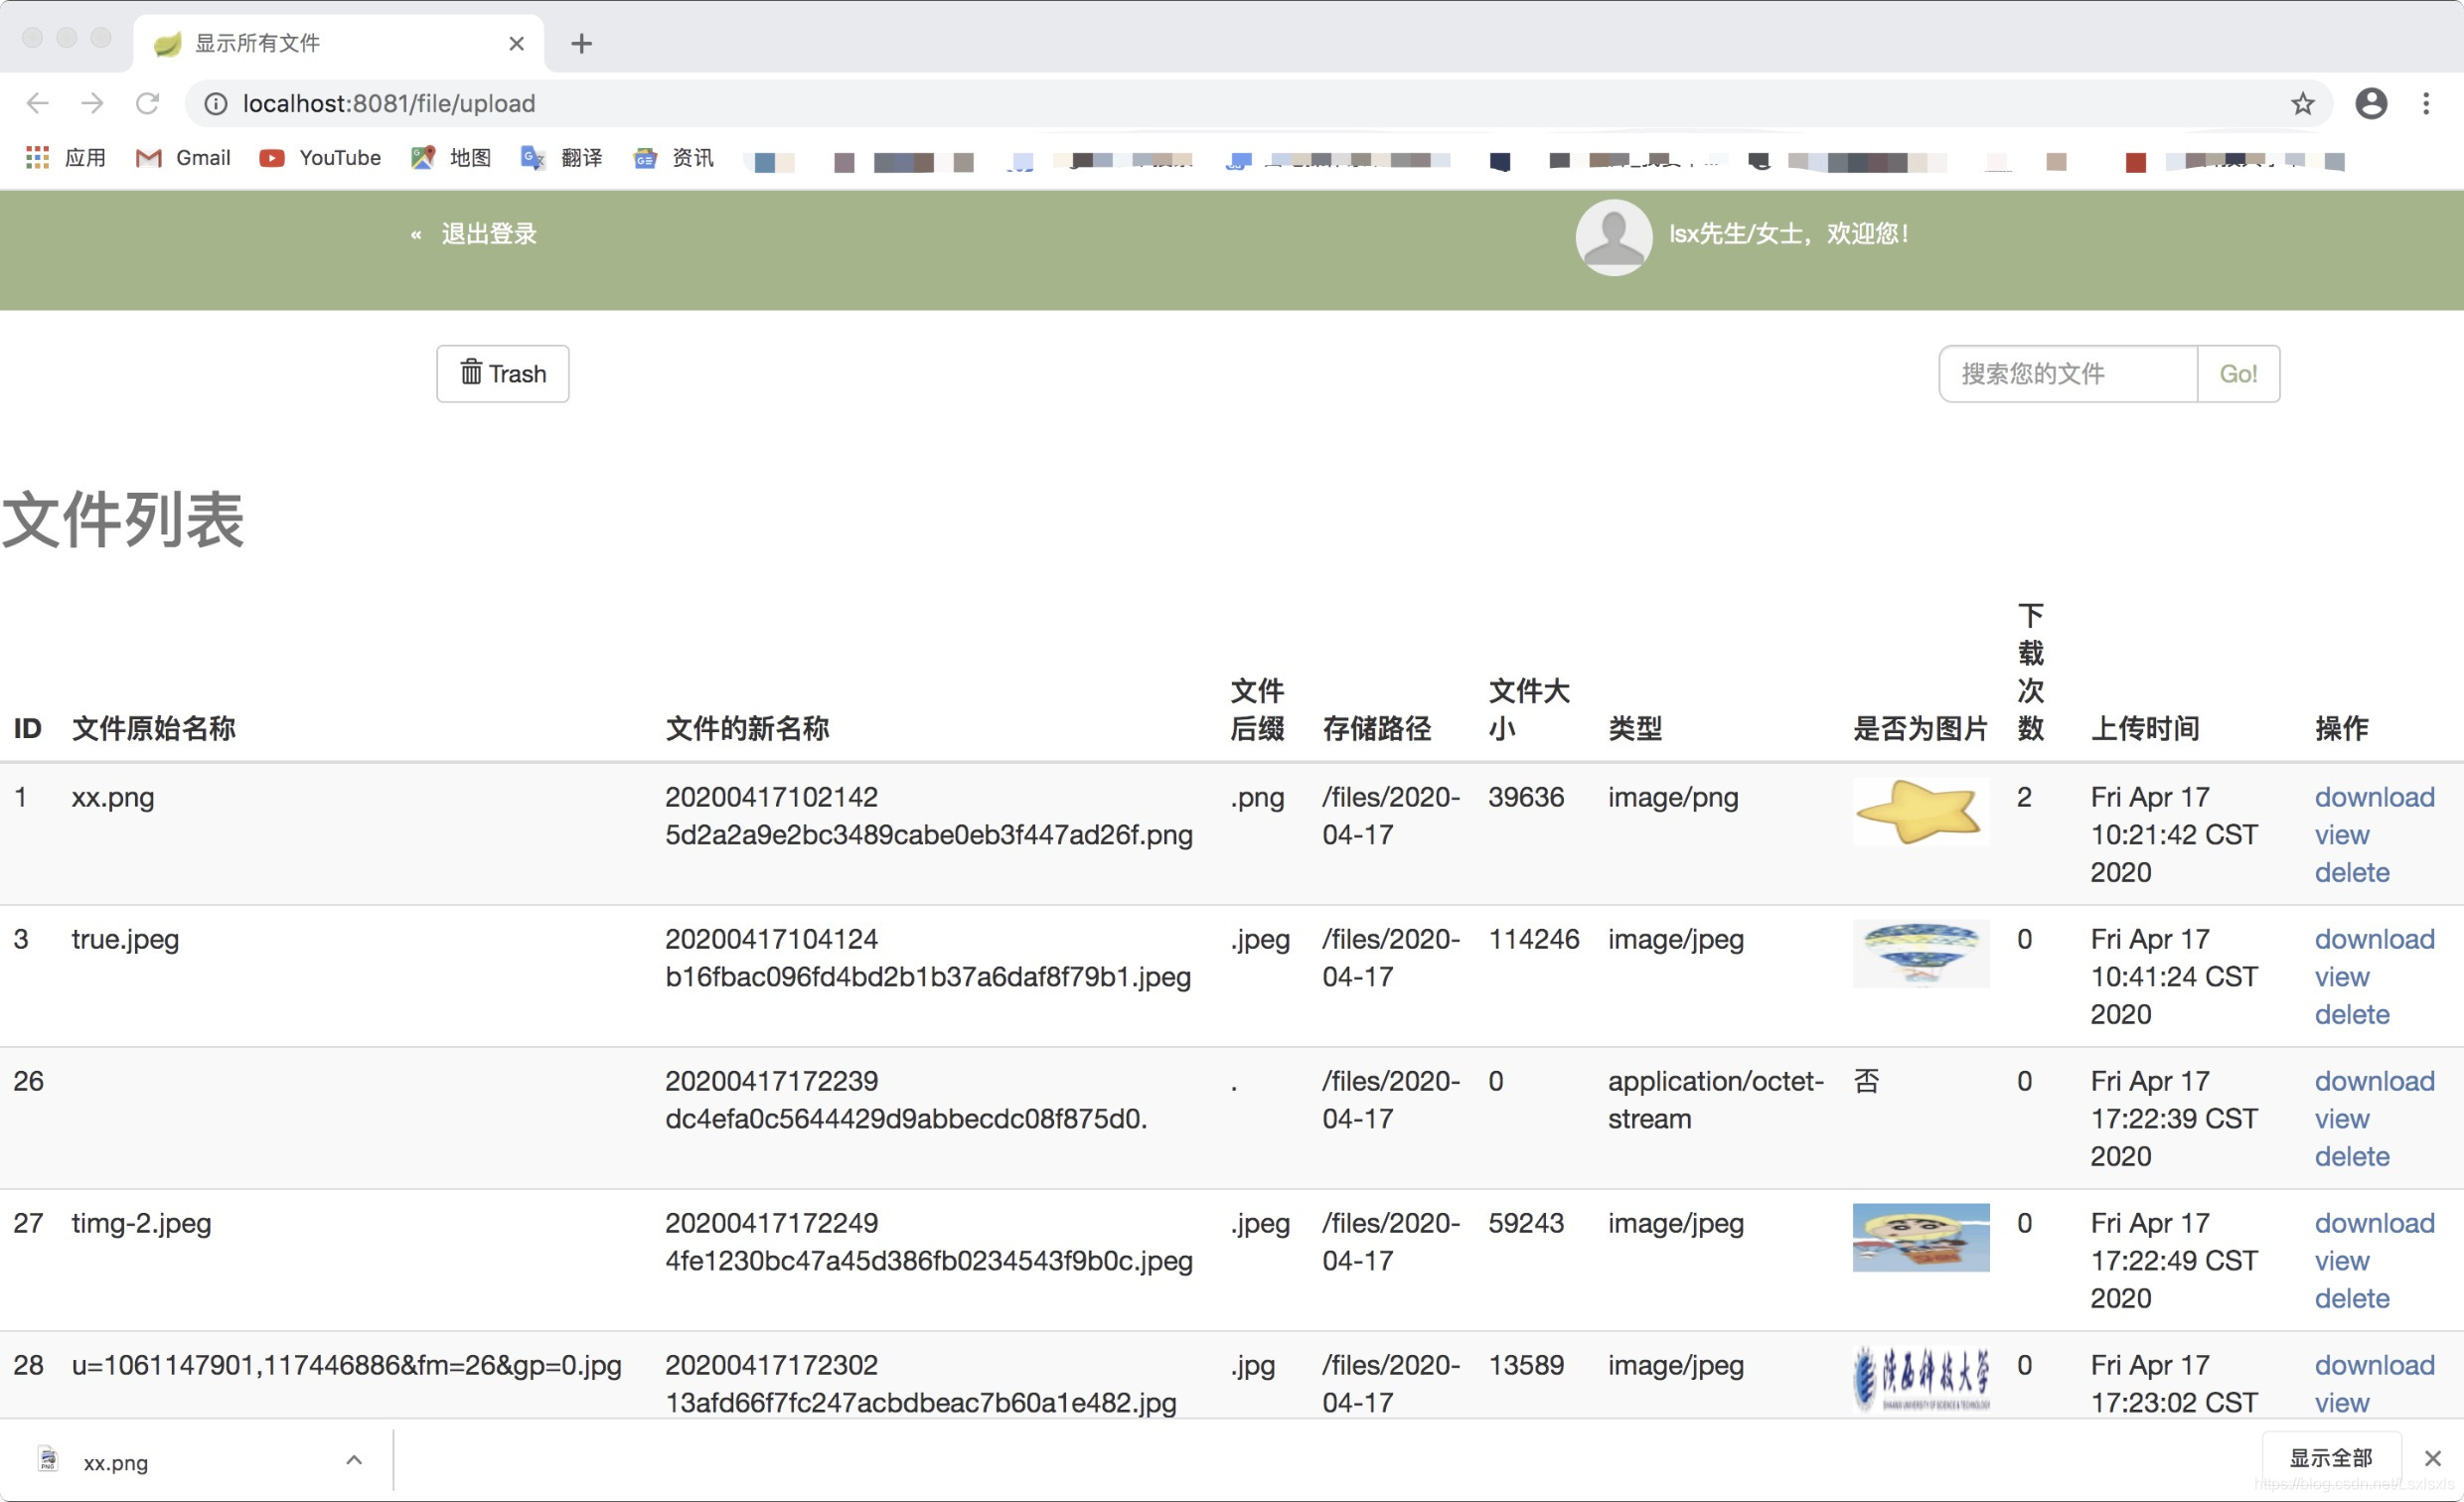Click the file name true.jpeg cell

[125, 939]
